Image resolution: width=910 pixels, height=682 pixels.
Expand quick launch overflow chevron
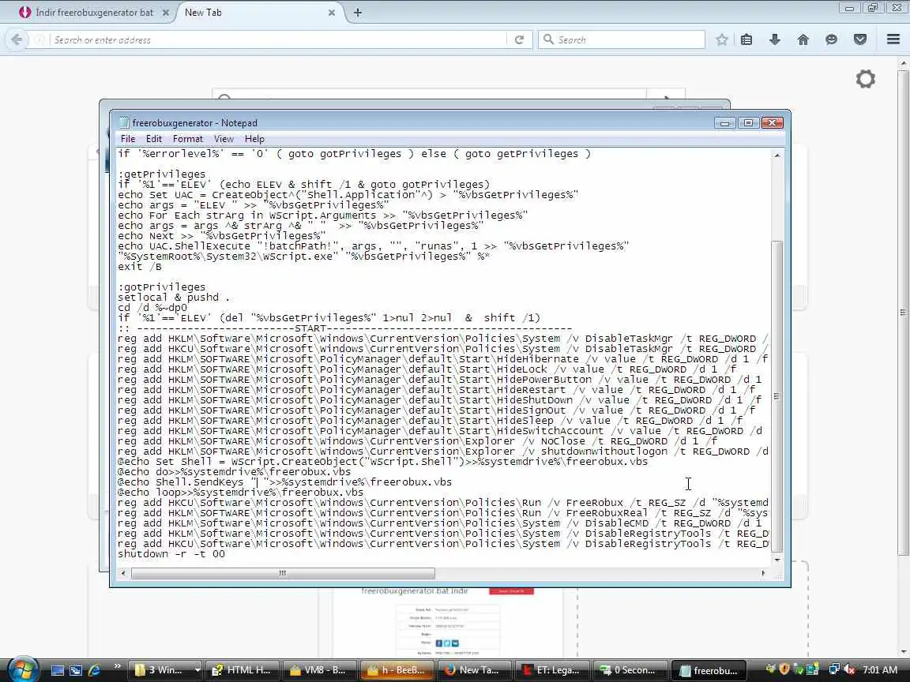[x=117, y=667]
